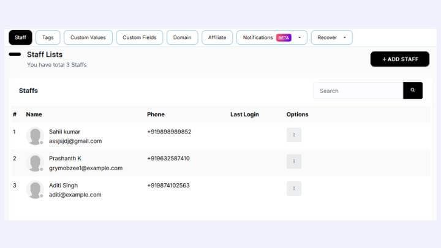Click into the Search staff field
441x248 pixels.
click(358, 91)
